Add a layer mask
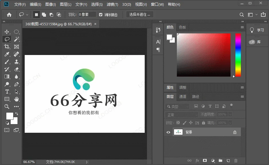Viewport: 269px width, 165px height. 205,160
